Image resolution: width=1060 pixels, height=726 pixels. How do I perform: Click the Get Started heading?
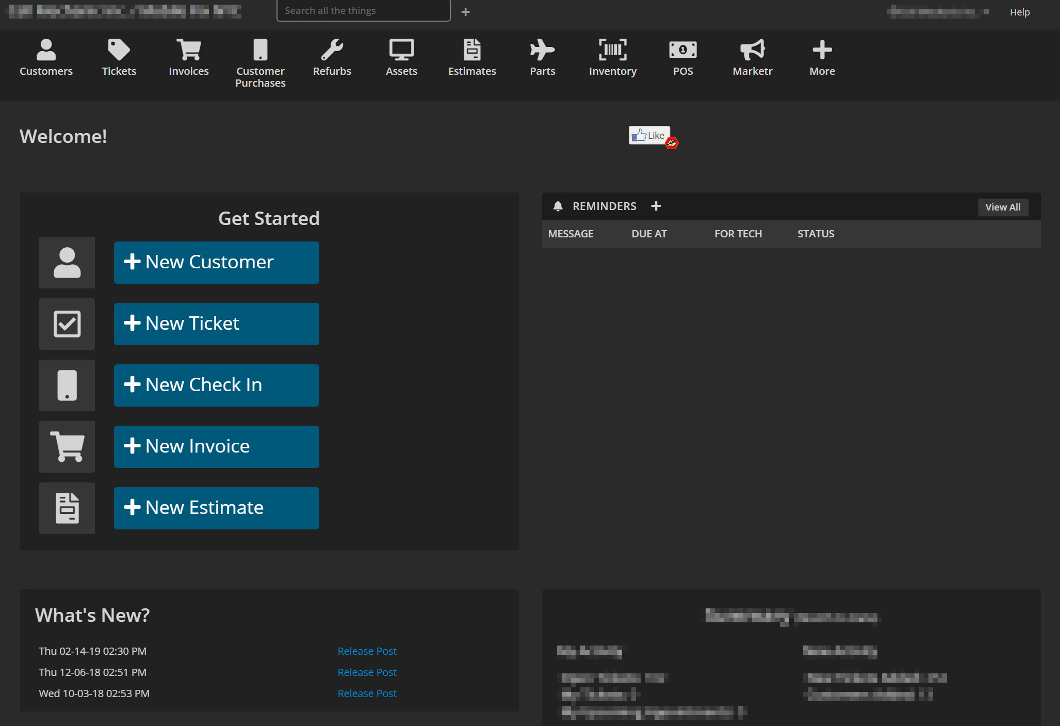(269, 218)
